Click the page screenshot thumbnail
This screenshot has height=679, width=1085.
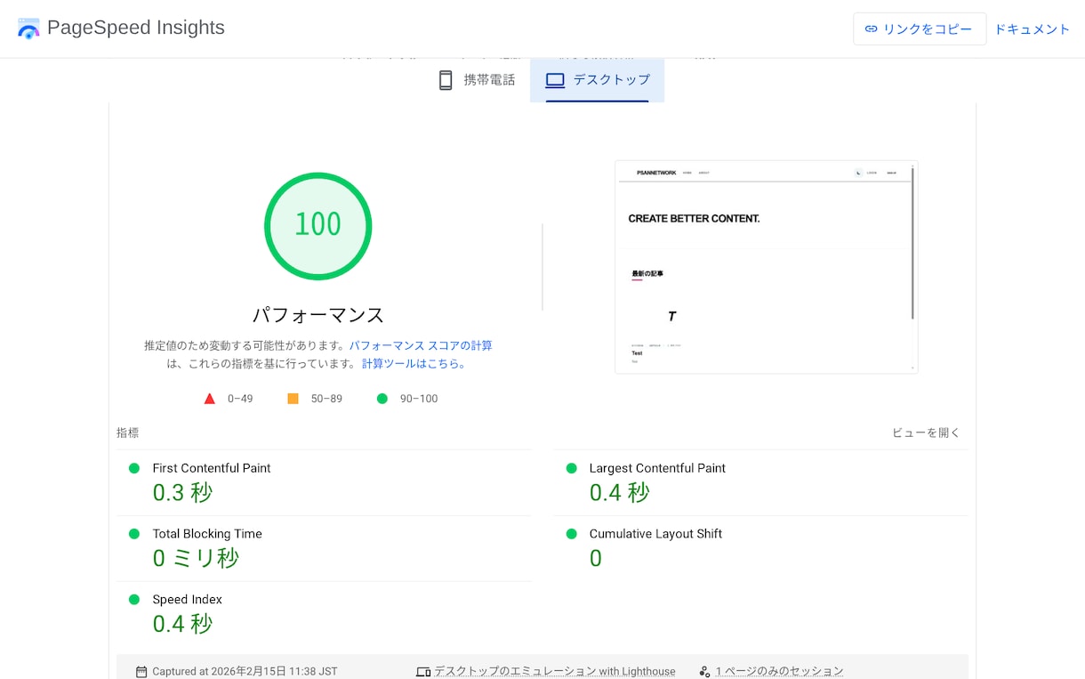[x=766, y=267]
